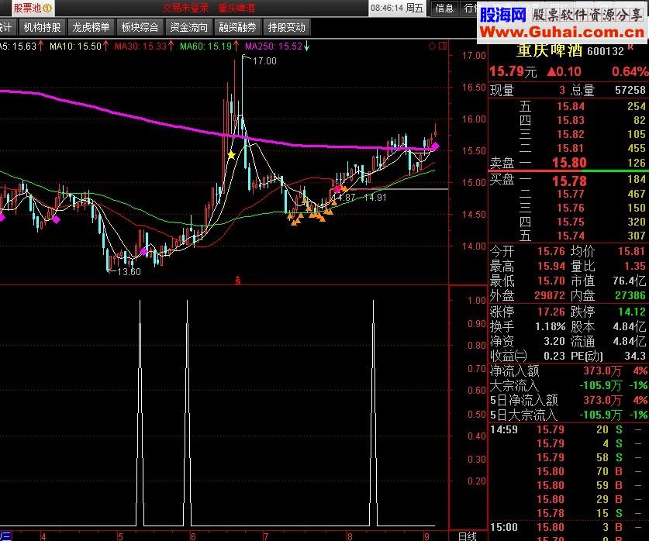Click the stock code 600132
The width and height of the screenshot is (649, 541).
605,51
